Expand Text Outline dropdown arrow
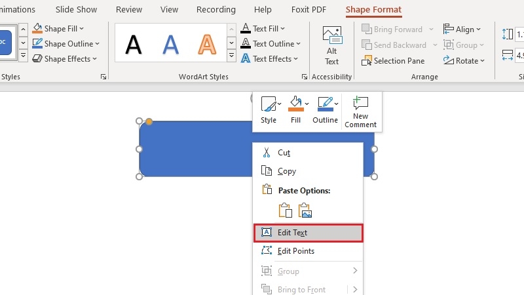Image resolution: width=524 pixels, height=295 pixels. [299, 44]
